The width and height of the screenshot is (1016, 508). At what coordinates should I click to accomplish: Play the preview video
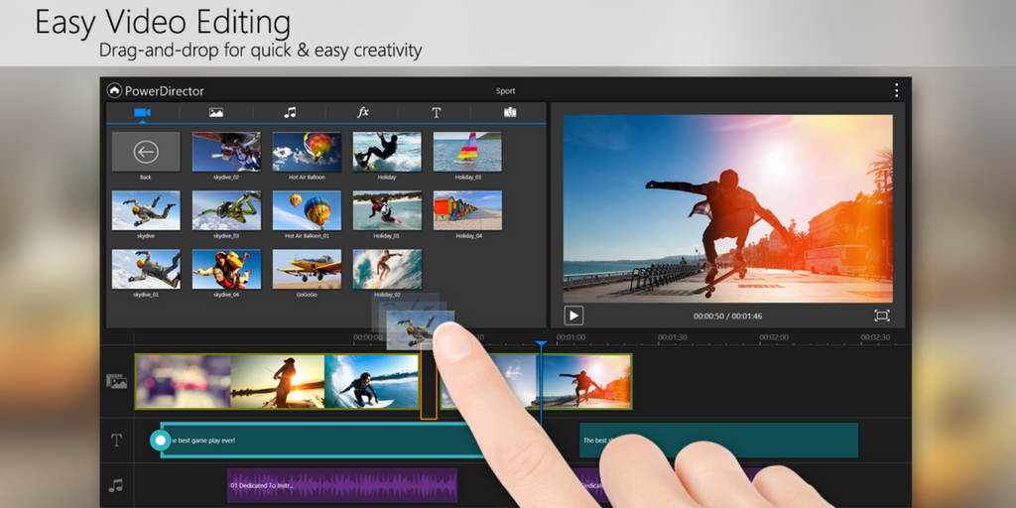[x=573, y=316]
